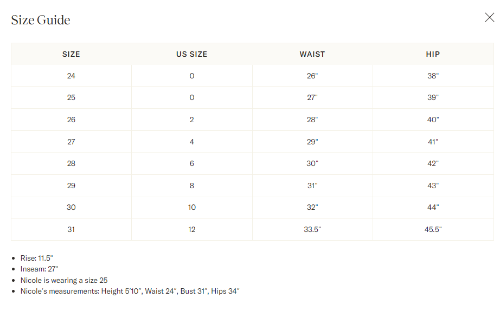The width and height of the screenshot is (500, 318).
Task: Click US size 4 cell
Action: [x=191, y=142]
